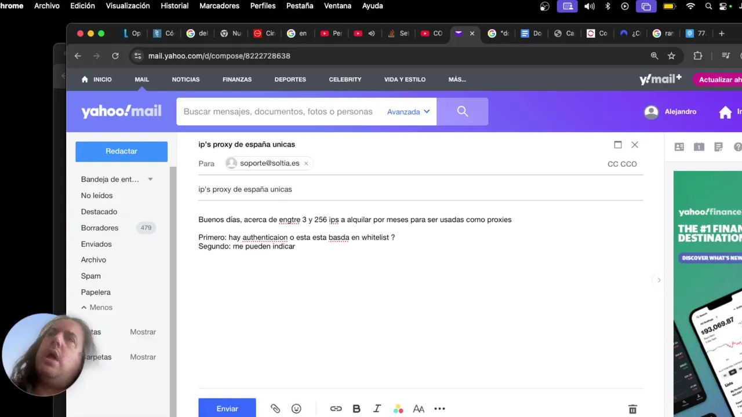The image size is (742, 417).
Task: Open the text color picker
Action: click(398, 409)
